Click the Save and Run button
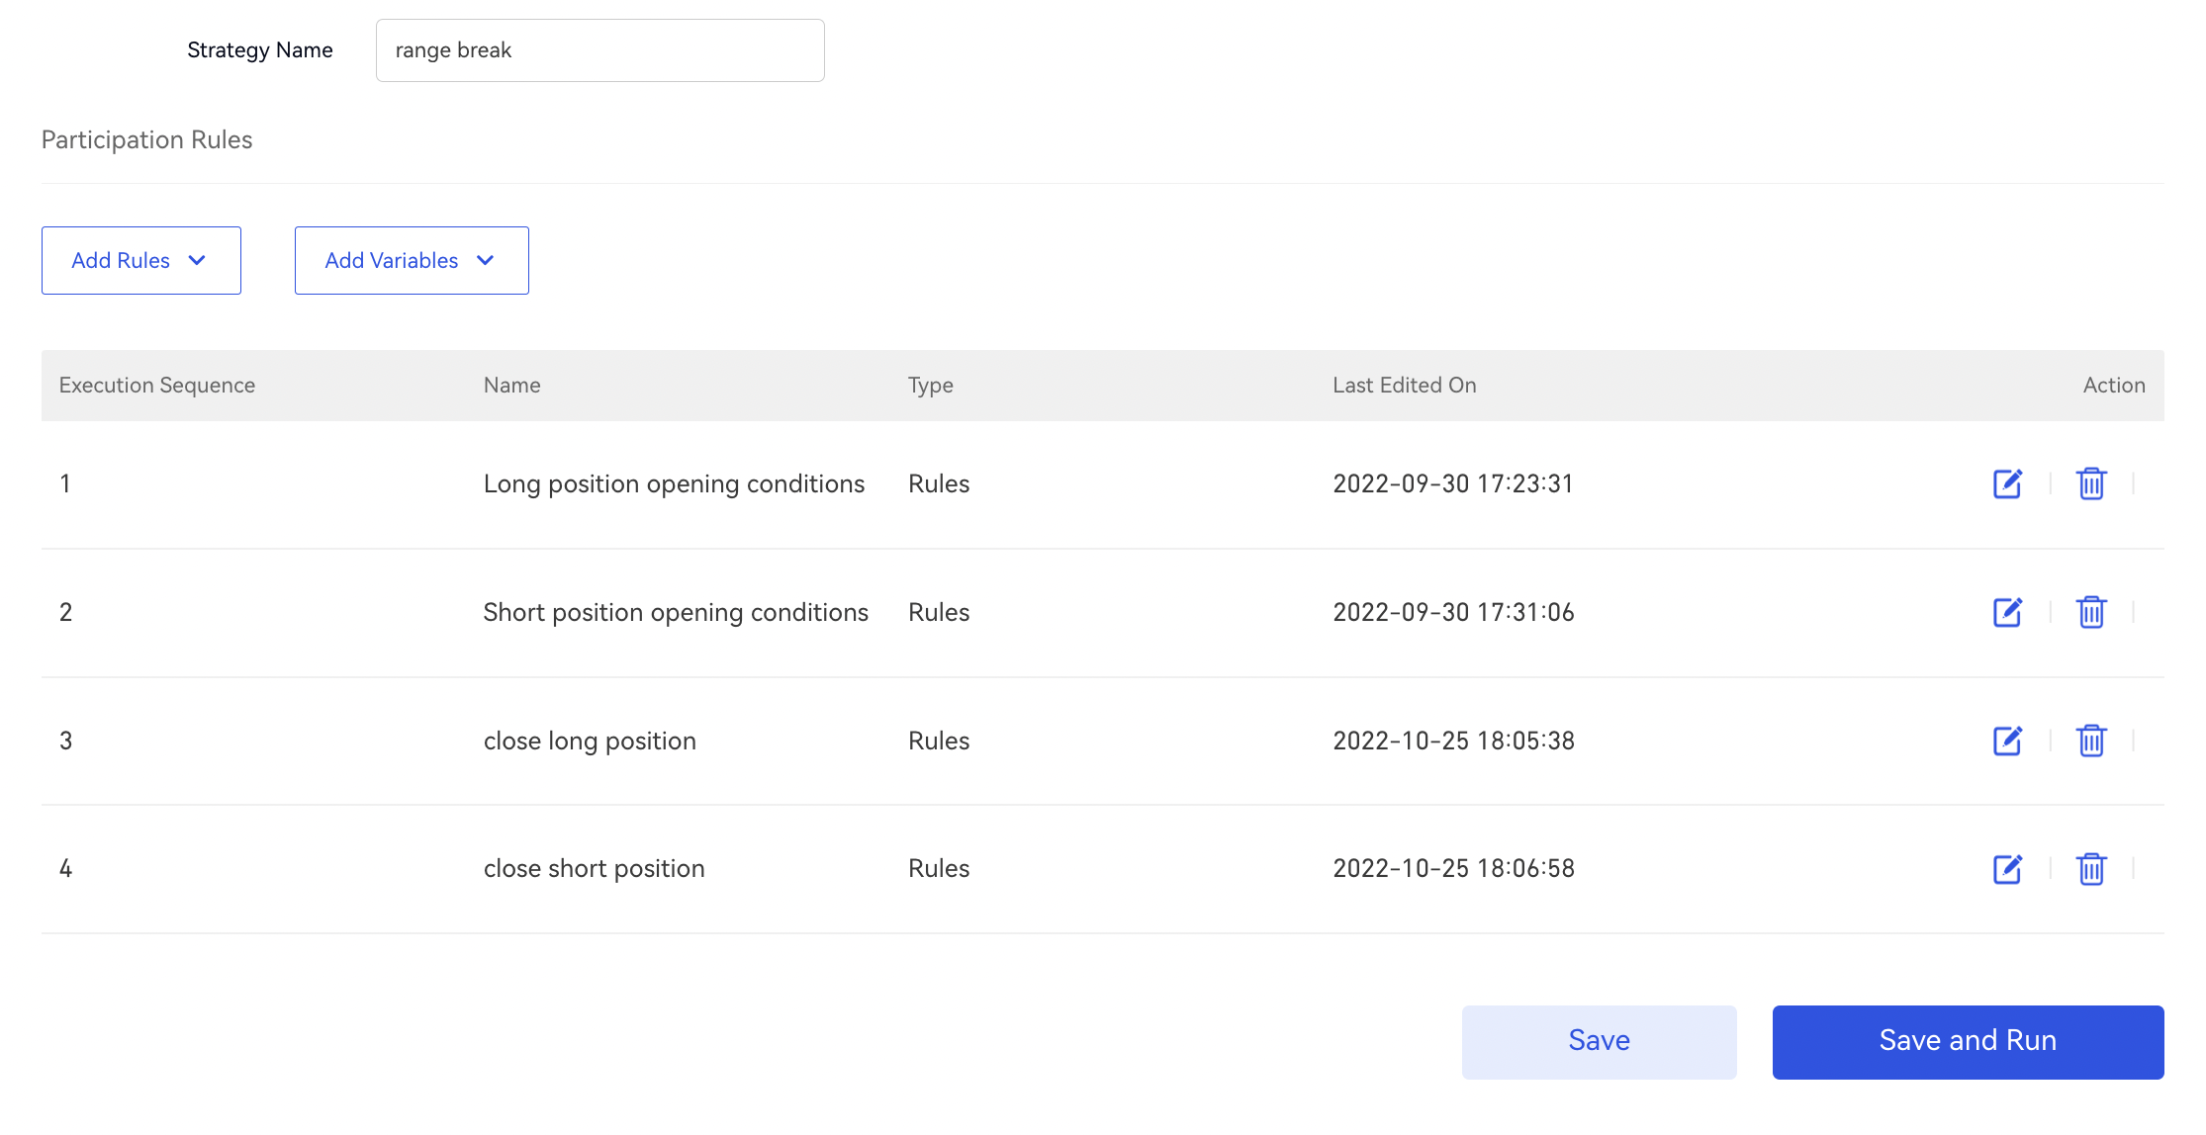Screen dimensions: 2206x1135 point(1967,1041)
